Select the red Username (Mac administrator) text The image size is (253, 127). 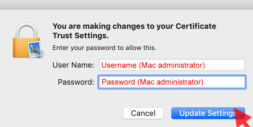[x=153, y=65]
